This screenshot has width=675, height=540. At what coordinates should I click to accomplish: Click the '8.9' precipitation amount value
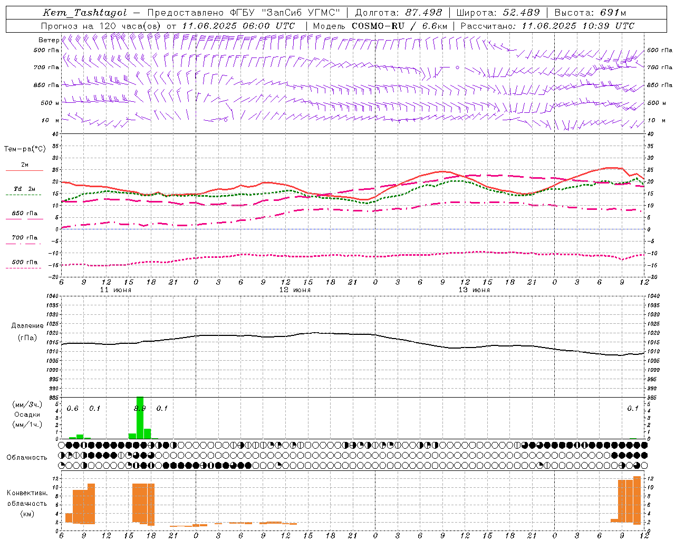pyautogui.click(x=140, y=409)
